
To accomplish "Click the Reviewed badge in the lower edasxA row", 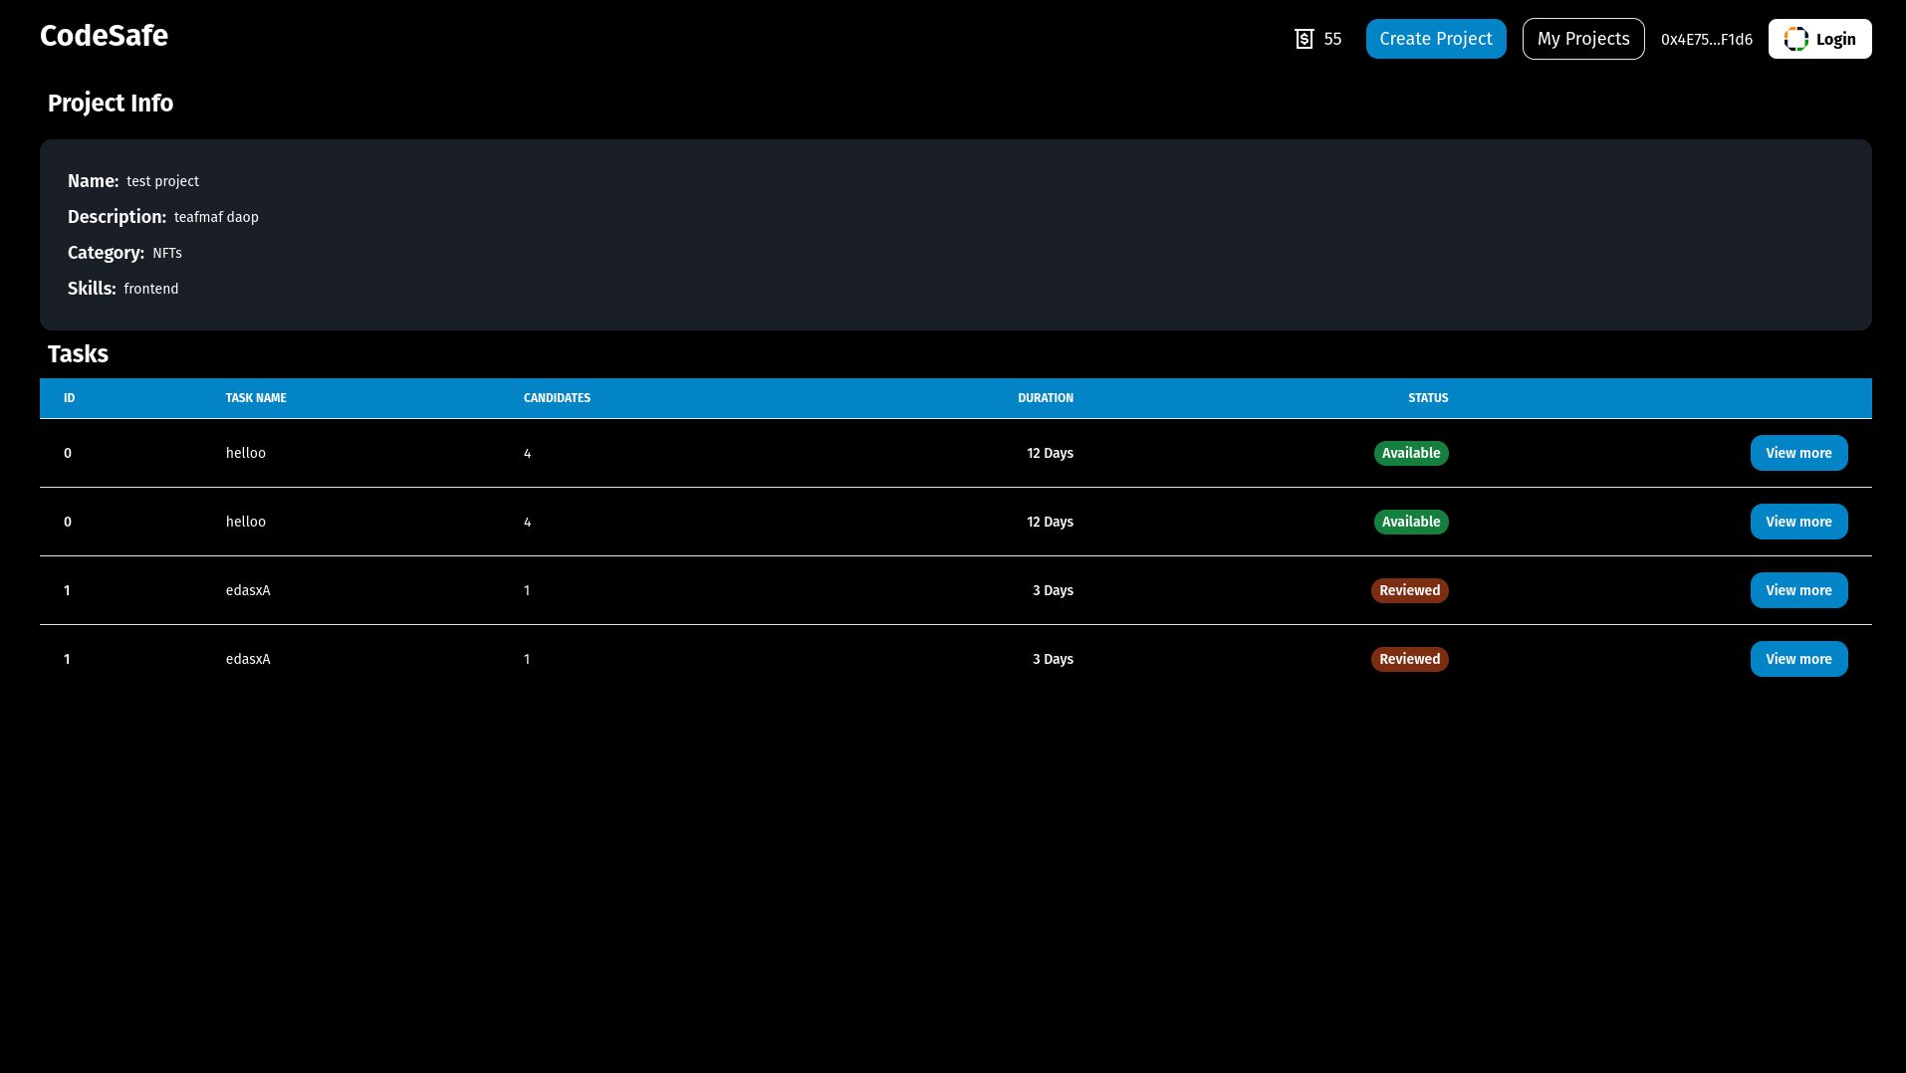I will tap(1409, 659).
